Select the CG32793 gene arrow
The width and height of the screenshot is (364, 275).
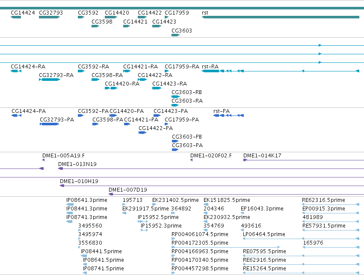pyautogui.click(x=50, y=17)
